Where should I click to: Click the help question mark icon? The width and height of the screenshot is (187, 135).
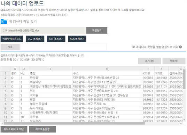click(181, 47)
